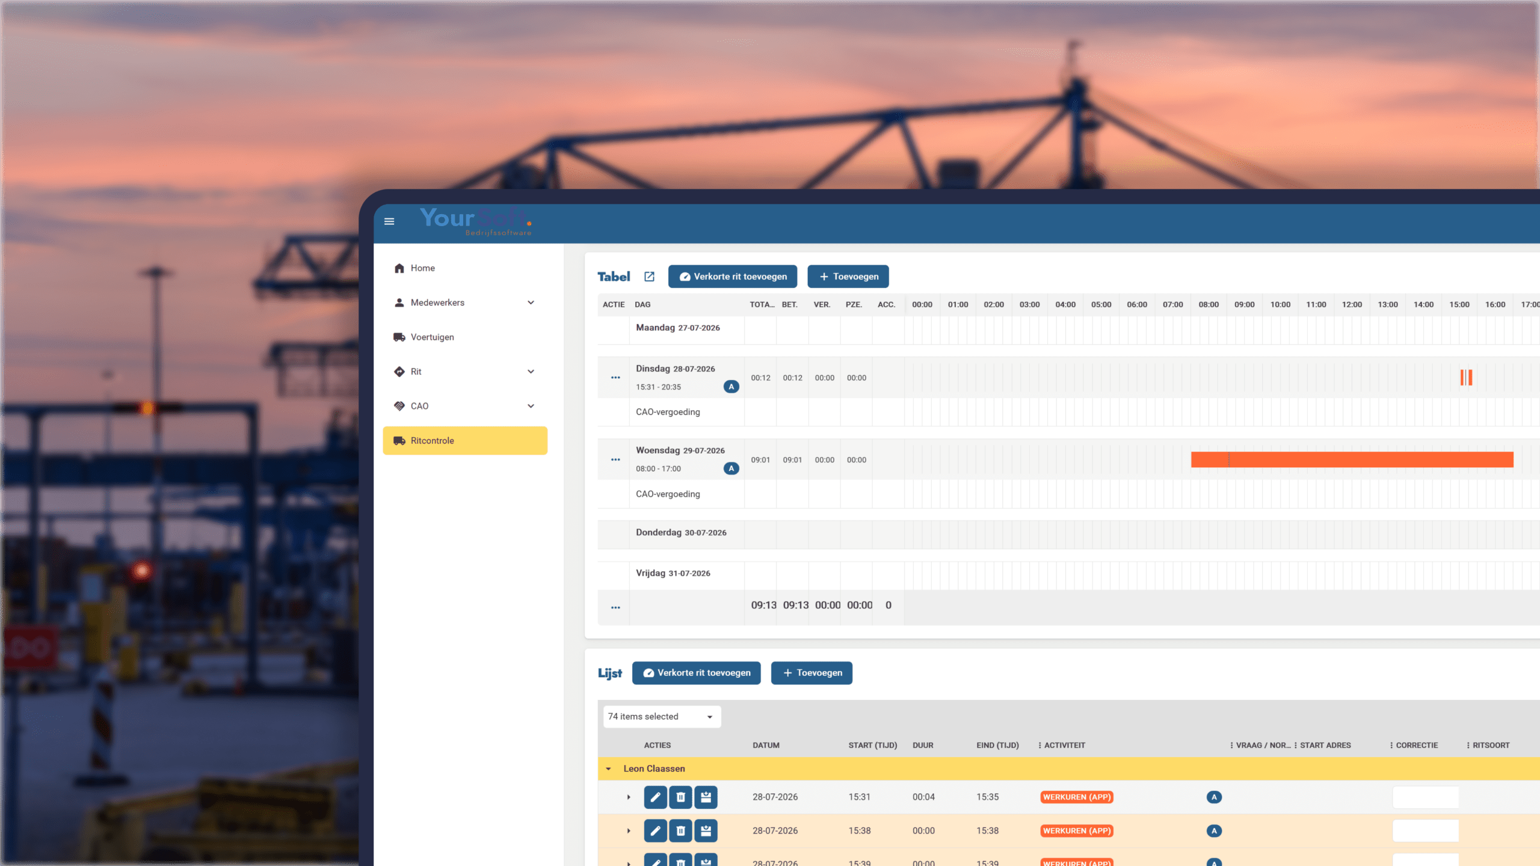Click 'Toevoegen' in the Lijst section
The width and height of the screenshot is (1540, 866).
click(812, 673)
